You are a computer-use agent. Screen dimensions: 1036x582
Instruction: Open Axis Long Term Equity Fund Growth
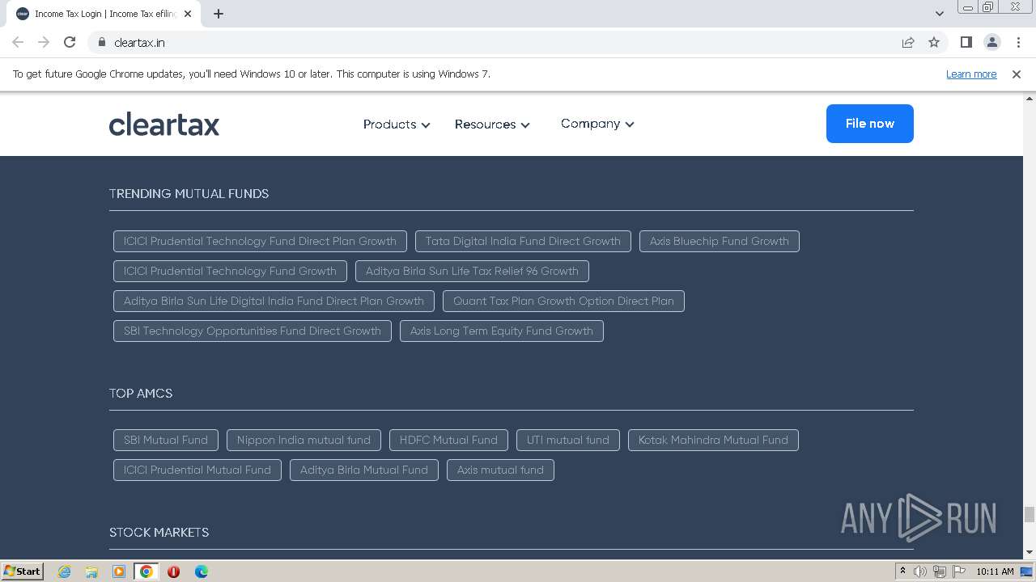tap(501, 331)
